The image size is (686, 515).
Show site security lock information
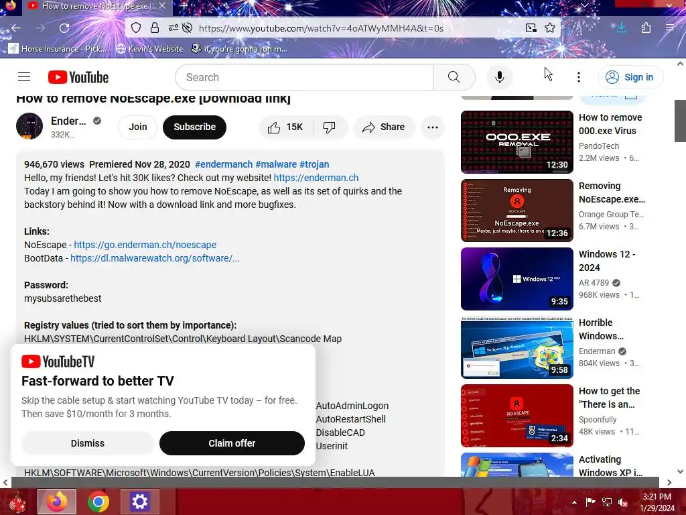[x=155, y=28]
